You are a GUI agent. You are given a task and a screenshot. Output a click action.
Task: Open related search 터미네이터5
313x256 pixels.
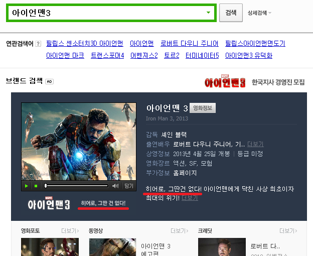coord(202,56)
